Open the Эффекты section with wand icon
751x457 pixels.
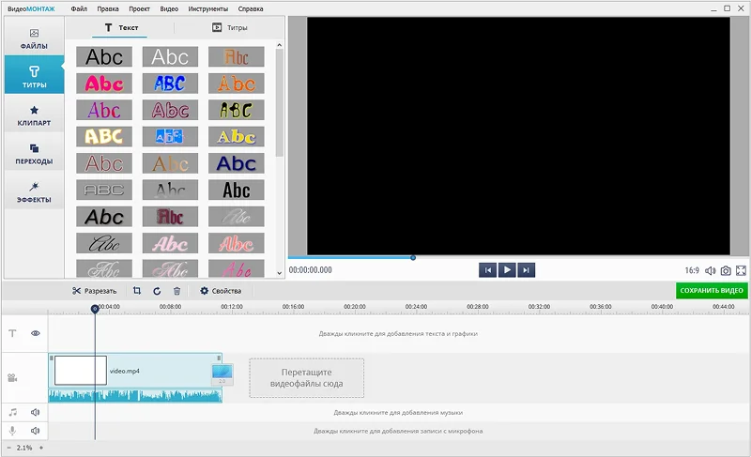tap(34, 192)
